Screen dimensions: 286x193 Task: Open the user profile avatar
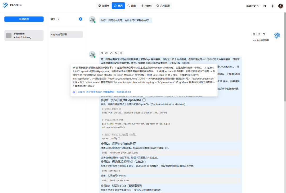click(280, 6)
